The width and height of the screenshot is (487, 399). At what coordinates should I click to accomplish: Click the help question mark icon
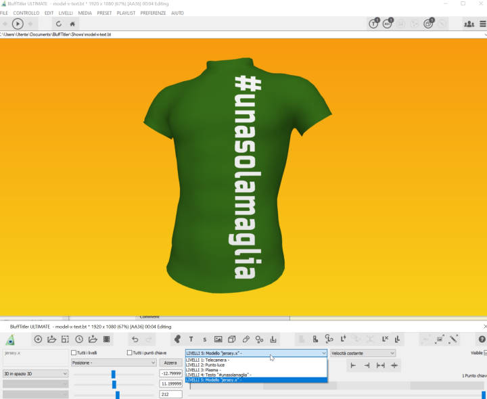click(482, 339)
